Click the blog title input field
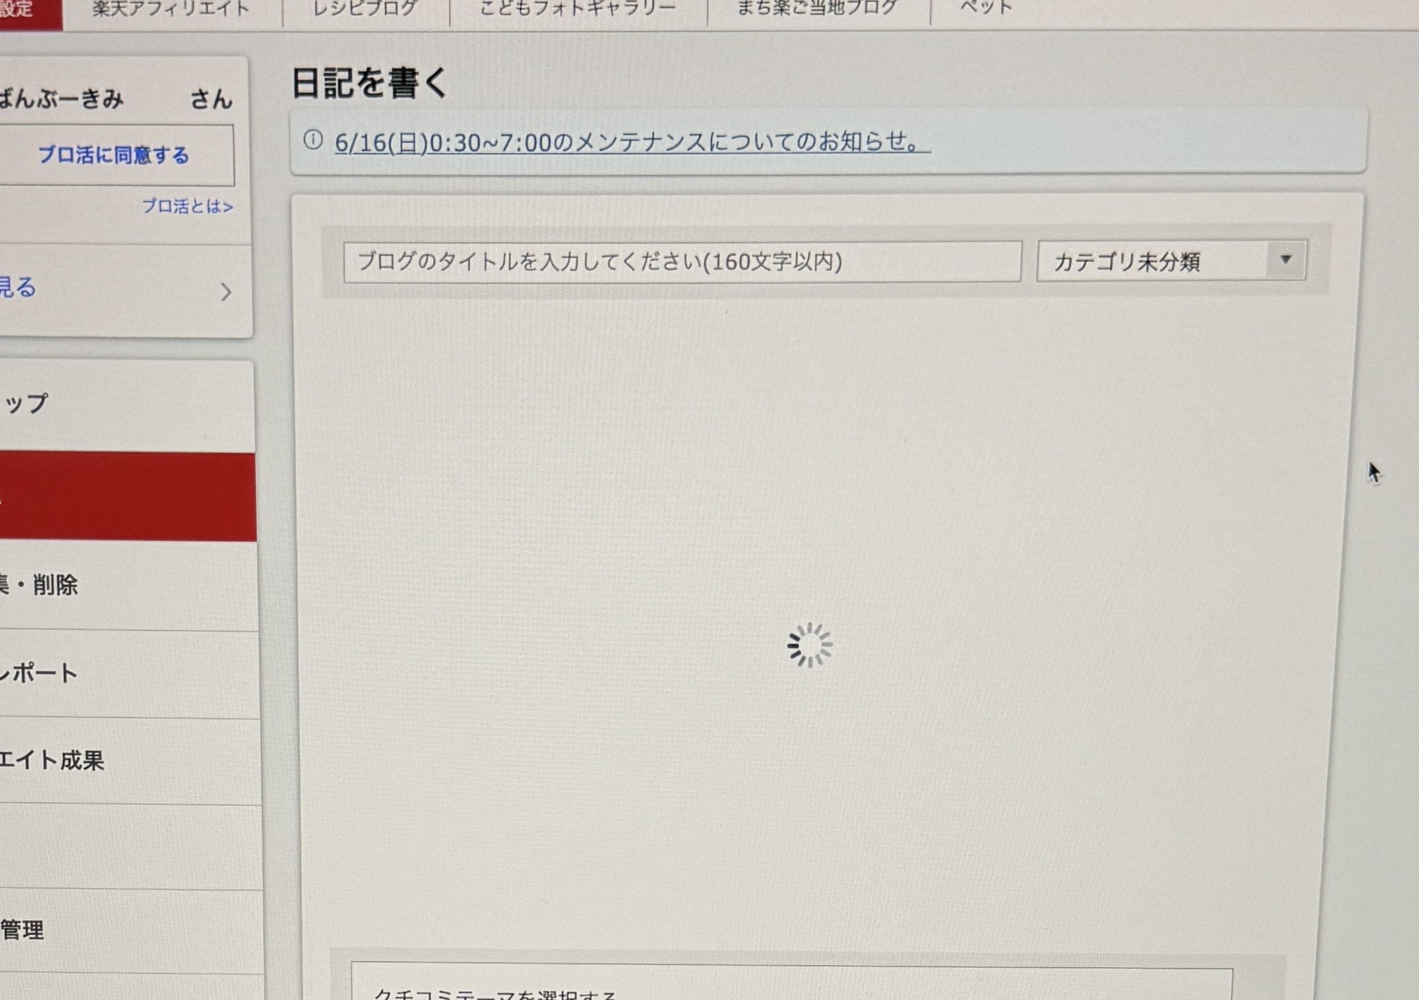Image resolution: width=1419 pixels, height=1000 pixels. (x=681, y=261)
